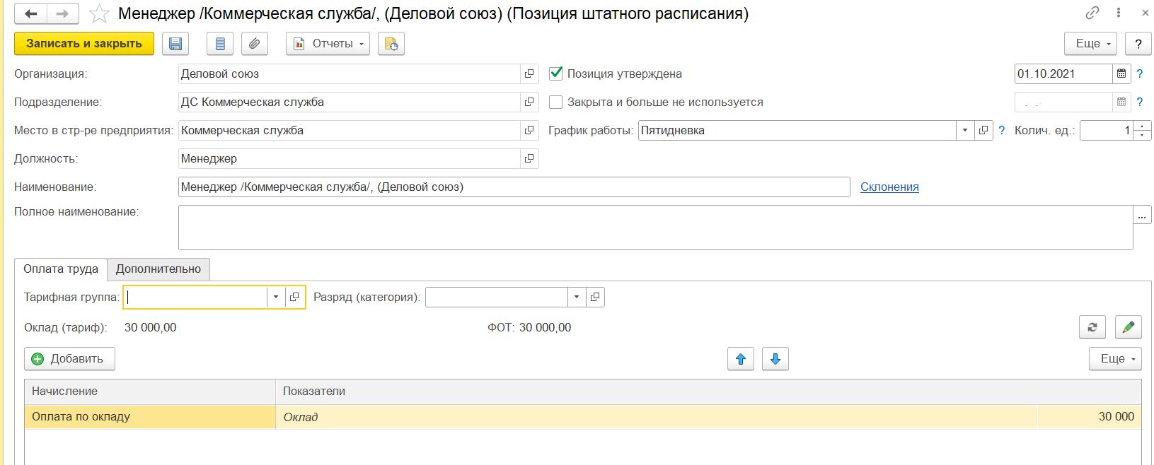The width and height of the screenshot is (1154, 465).
Task: Switch to the Дополнительно tab
Action: [x=158, y=269]
